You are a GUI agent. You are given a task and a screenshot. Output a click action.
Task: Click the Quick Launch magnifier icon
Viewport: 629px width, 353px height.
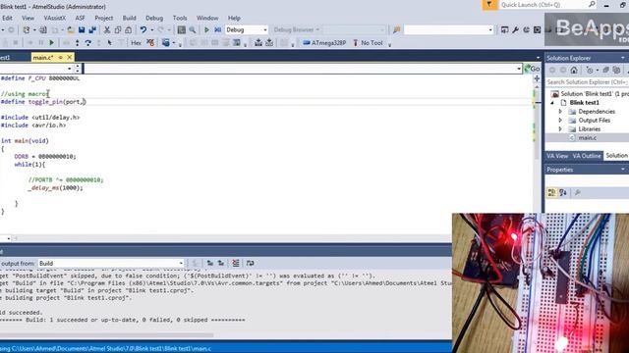(x=592, y=4)
